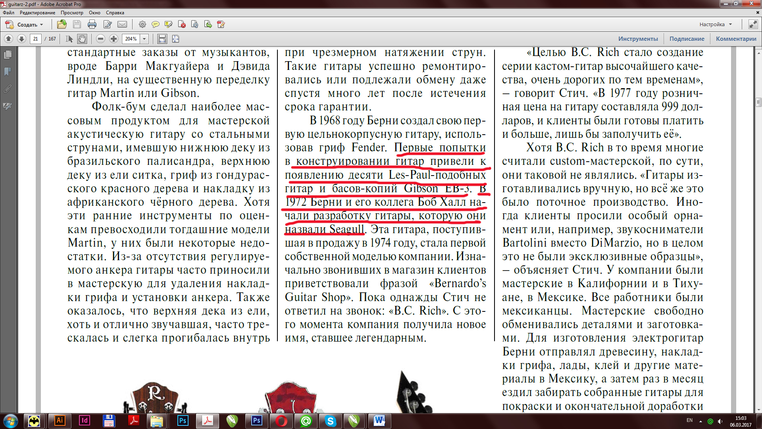Open the Просмотр menu
Image resolution: width=762 pixels, height=429 pixels.
click(72, 13)
